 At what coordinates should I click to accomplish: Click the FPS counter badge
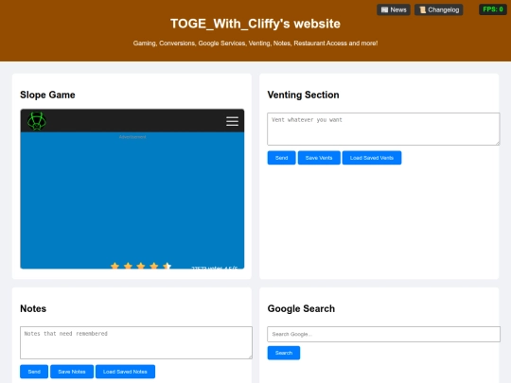click(493, 9)
